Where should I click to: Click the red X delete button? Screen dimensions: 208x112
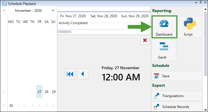pos(145,40)
